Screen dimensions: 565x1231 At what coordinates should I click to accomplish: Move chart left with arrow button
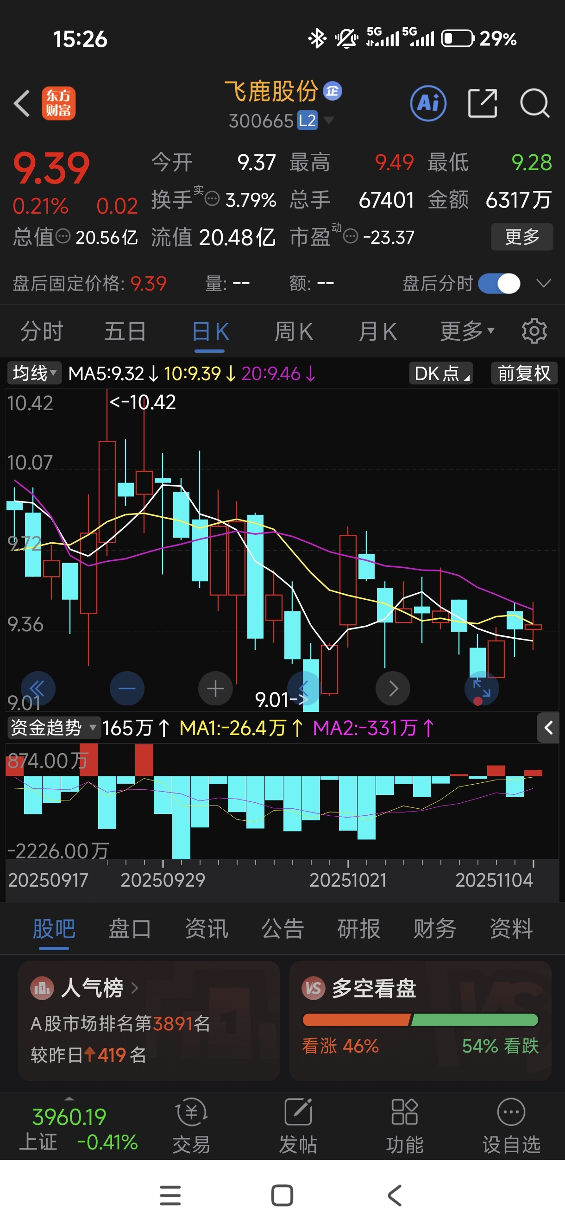click(304, 689)
